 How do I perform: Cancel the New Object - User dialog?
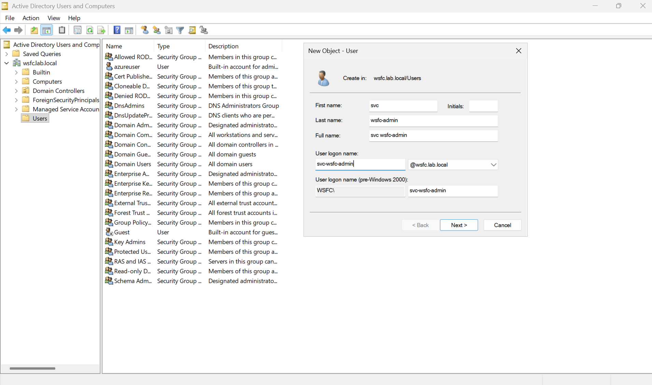tap(502, 225)
